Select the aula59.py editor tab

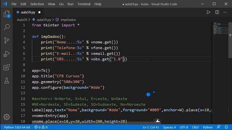[x=28, y=12]
